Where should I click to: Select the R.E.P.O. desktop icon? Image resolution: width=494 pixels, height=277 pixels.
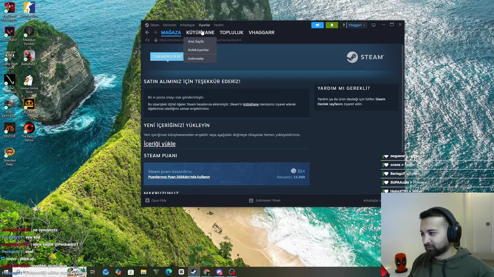click(29, 107)
